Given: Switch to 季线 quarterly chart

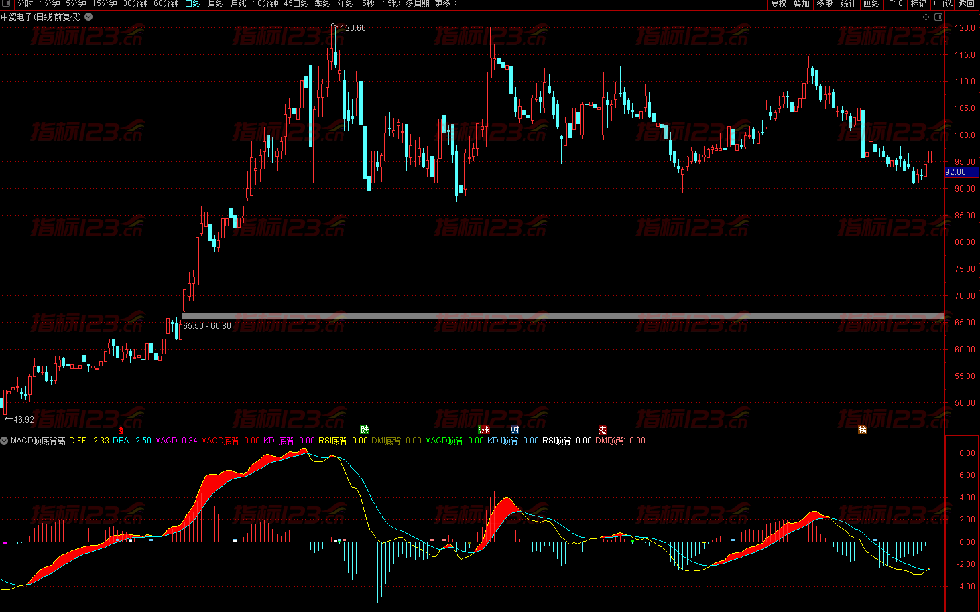Looking at the screenshot, I should coord(323,4).
